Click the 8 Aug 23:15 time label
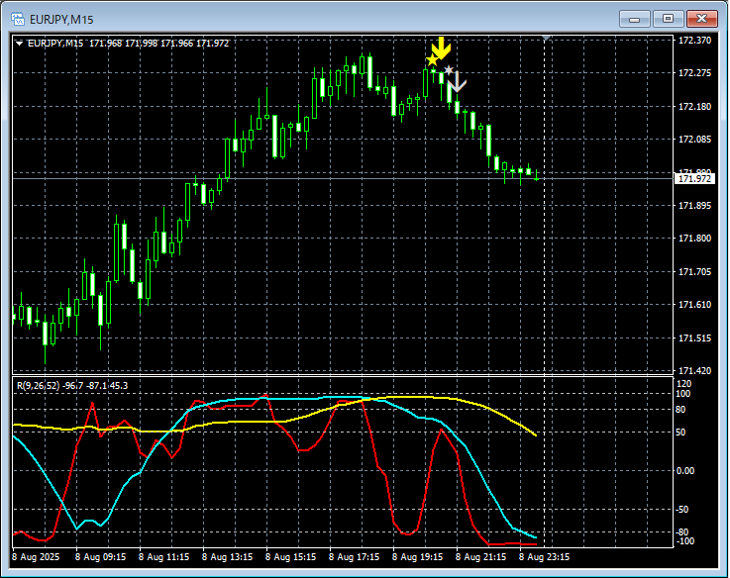730x578 pixels. pyautogui.click(x=544, y=557)
